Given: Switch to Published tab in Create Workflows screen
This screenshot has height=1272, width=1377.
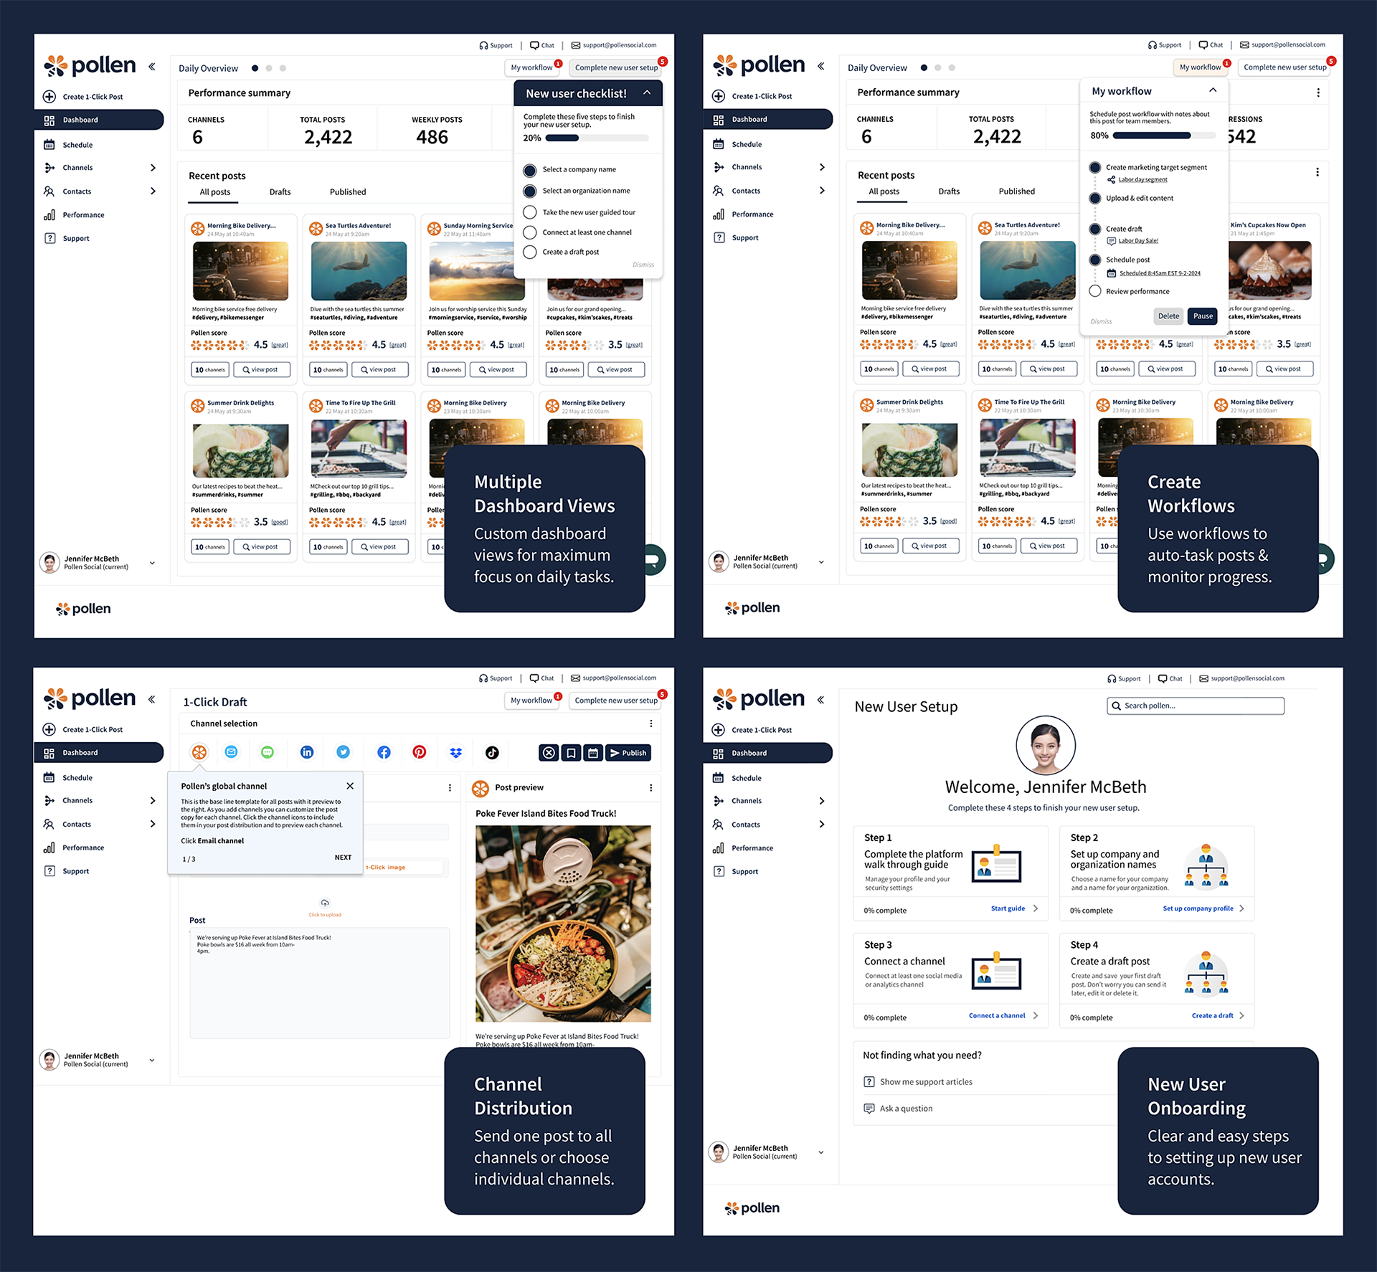Looking at the screenshot, I should [1017, 191].
